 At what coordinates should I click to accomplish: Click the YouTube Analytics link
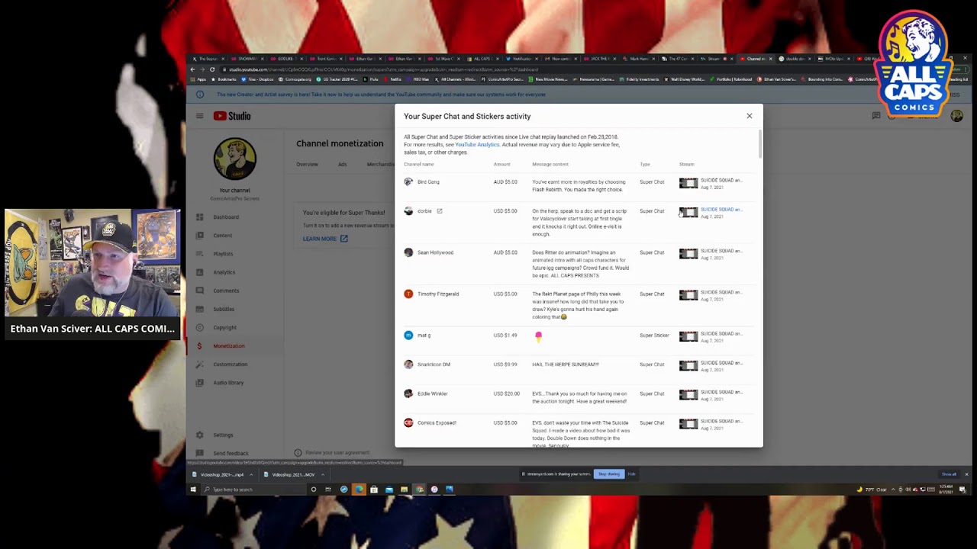click(x=477, y=145)
